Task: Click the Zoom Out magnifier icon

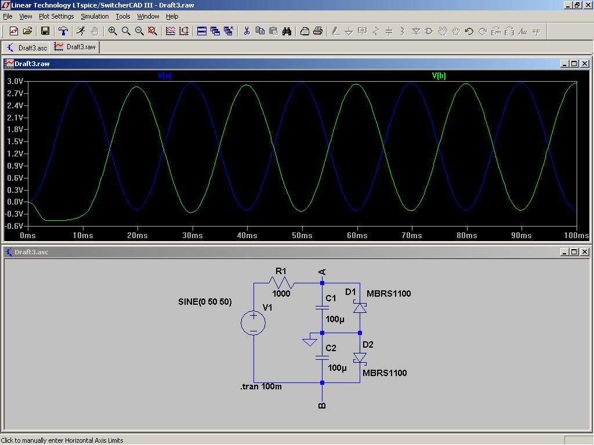Action: point(139,31)
